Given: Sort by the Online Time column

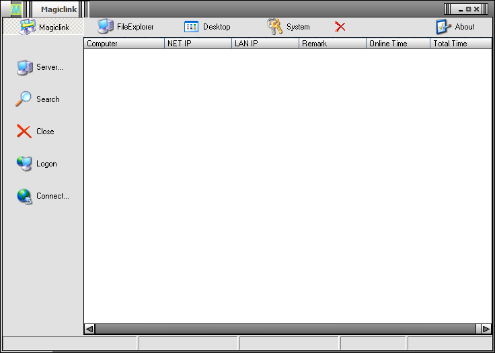Looking at the screenshot, I should [397, 44].
